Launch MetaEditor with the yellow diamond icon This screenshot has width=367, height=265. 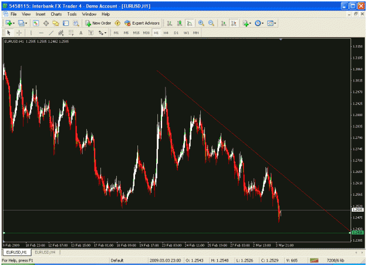[117, 23]
